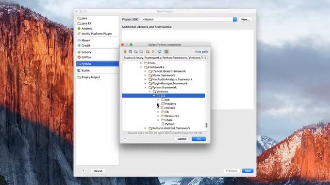The height and width of the screenshot is (185, 330).
Task: Expand the lib folder
Action: pyautogui.click(x=158, y=112)
